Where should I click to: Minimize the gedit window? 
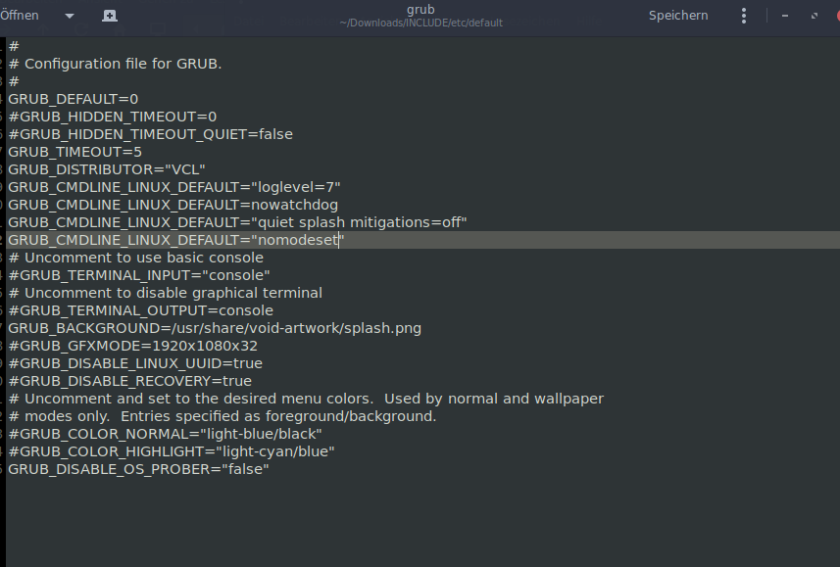(x=785, y=16)
